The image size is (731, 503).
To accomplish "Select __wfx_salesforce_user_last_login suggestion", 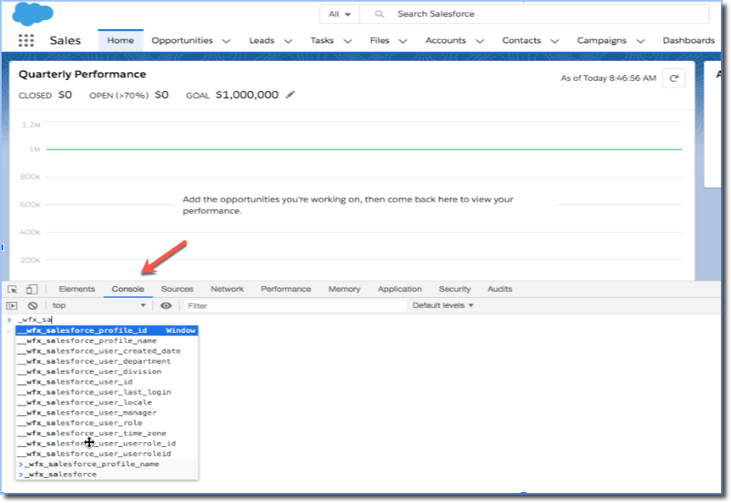I will (x=107, y=392).
